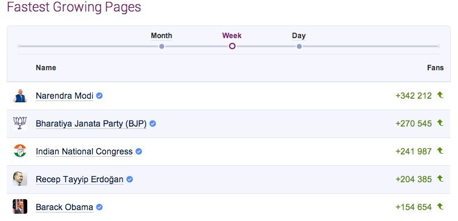Click Narendra Modi's profile picture thumbnail
458x221 pixels.
pos(20,96)
